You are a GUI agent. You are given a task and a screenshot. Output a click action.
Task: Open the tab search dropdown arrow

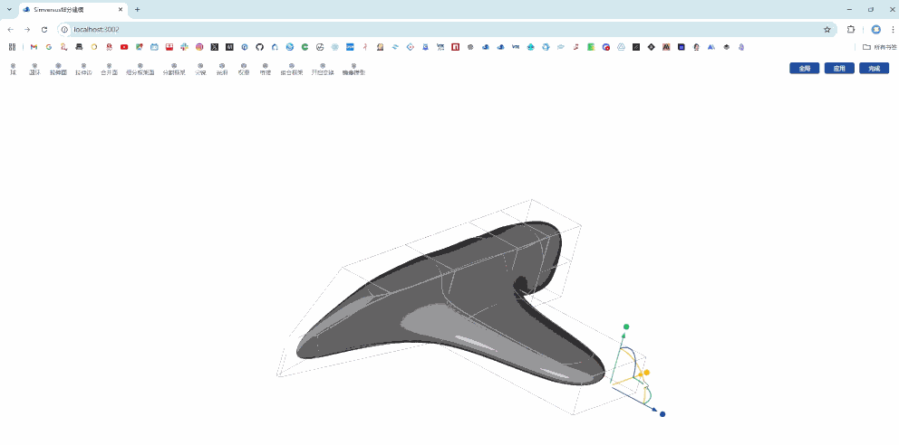(x=8, y=9)
